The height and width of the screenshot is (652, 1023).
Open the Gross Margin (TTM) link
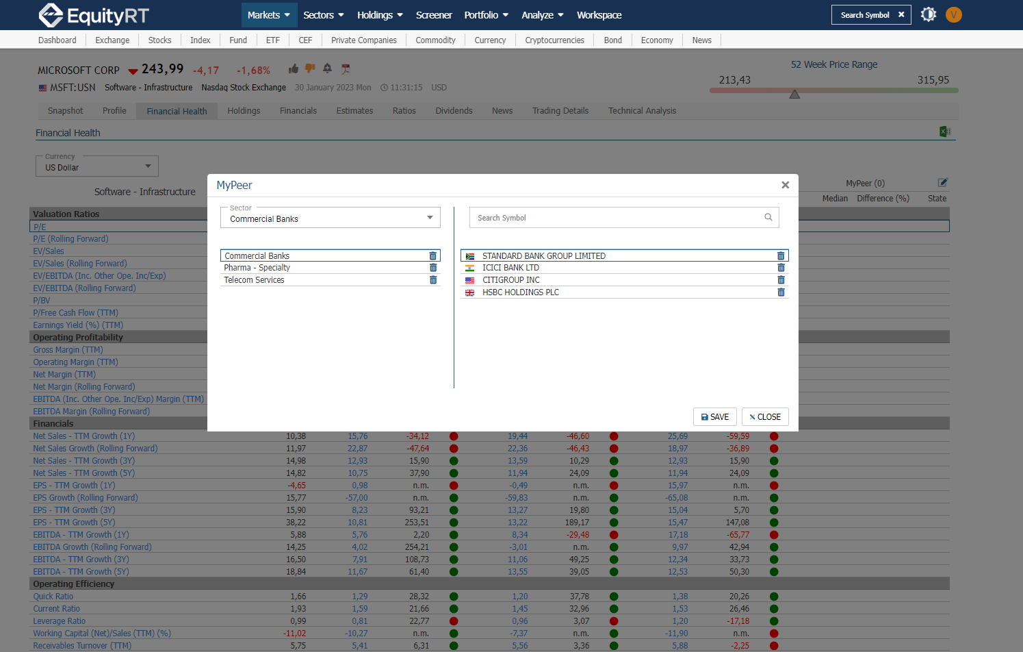click(x=68, y=350)
